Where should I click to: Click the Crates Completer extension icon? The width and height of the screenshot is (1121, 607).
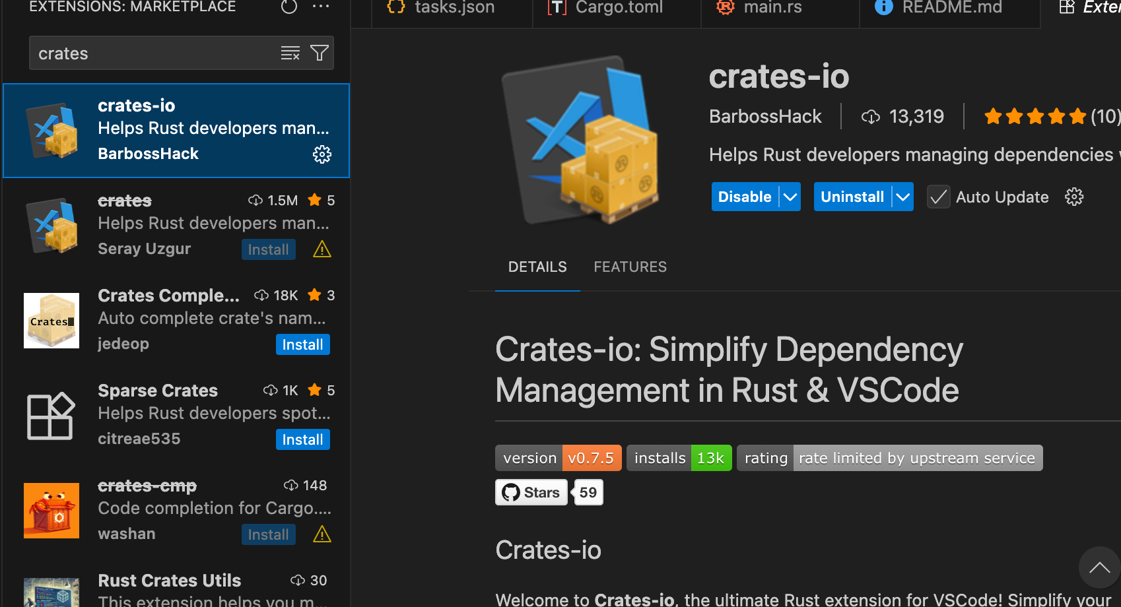pos(51,321)
